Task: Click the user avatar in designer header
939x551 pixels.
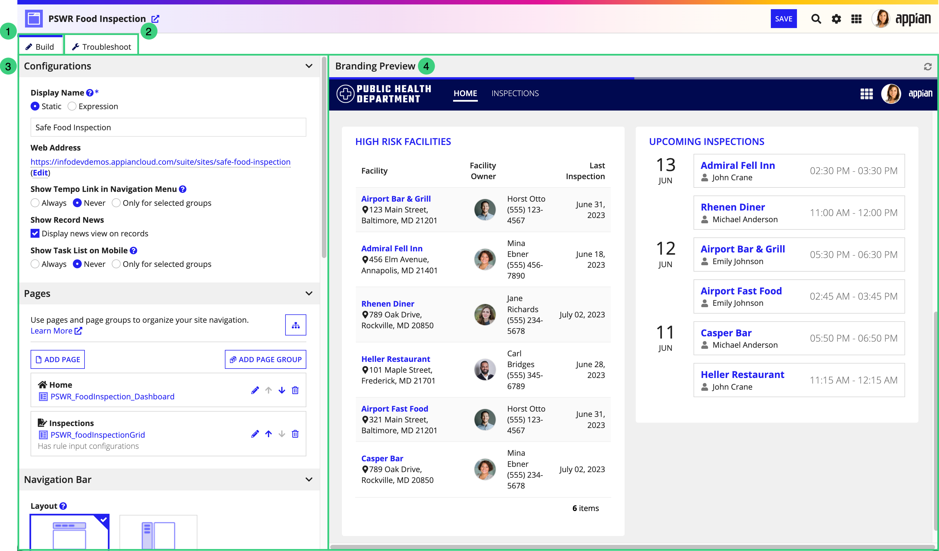Action: [x=881, y=19]
